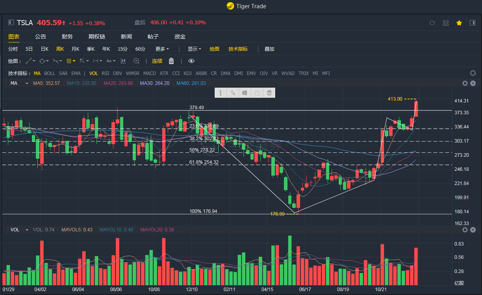Toggle the KDJ indicator
The height and width of the screenshot is (295, 482).
[x=187, y=73]
